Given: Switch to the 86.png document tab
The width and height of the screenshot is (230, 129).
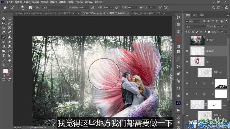Looking at the screenshot, I should [147, 13].
